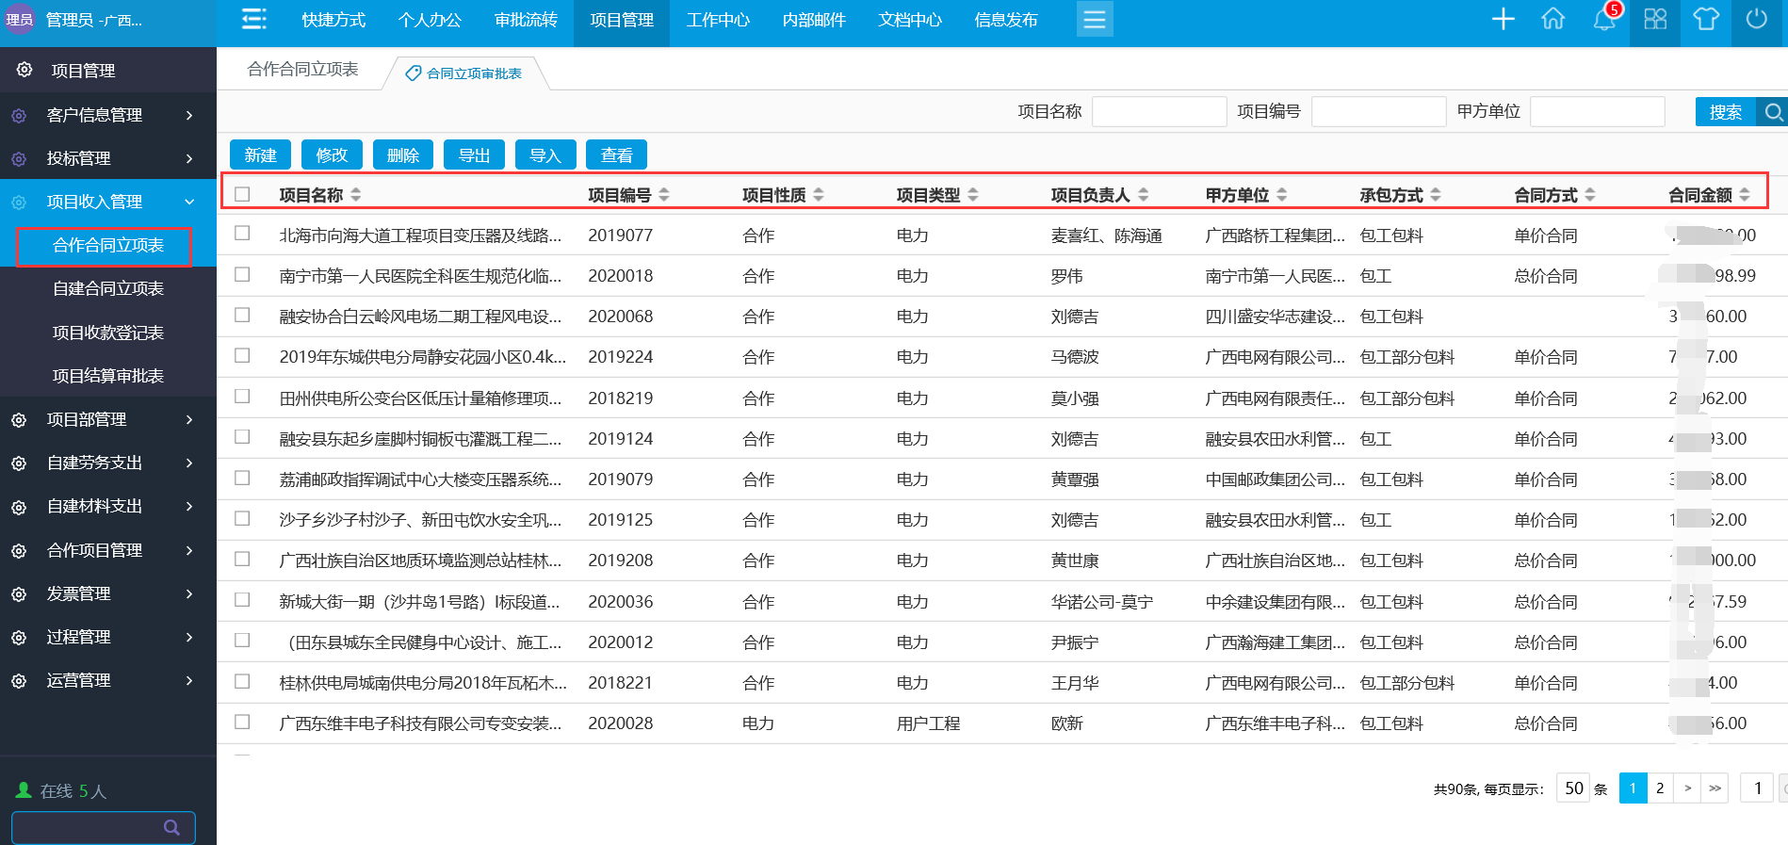Click the 修改 button

[x=332, y=154]
